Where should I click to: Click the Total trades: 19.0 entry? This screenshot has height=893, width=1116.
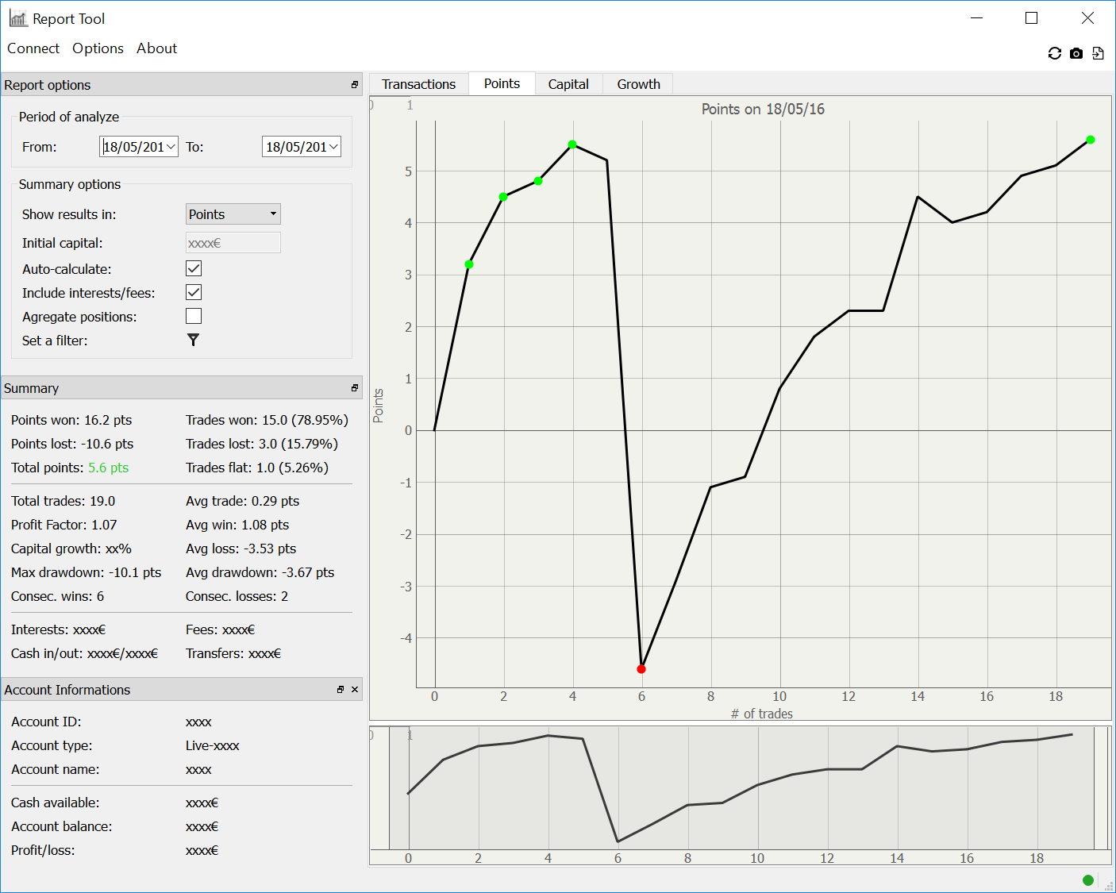point(63,501)
